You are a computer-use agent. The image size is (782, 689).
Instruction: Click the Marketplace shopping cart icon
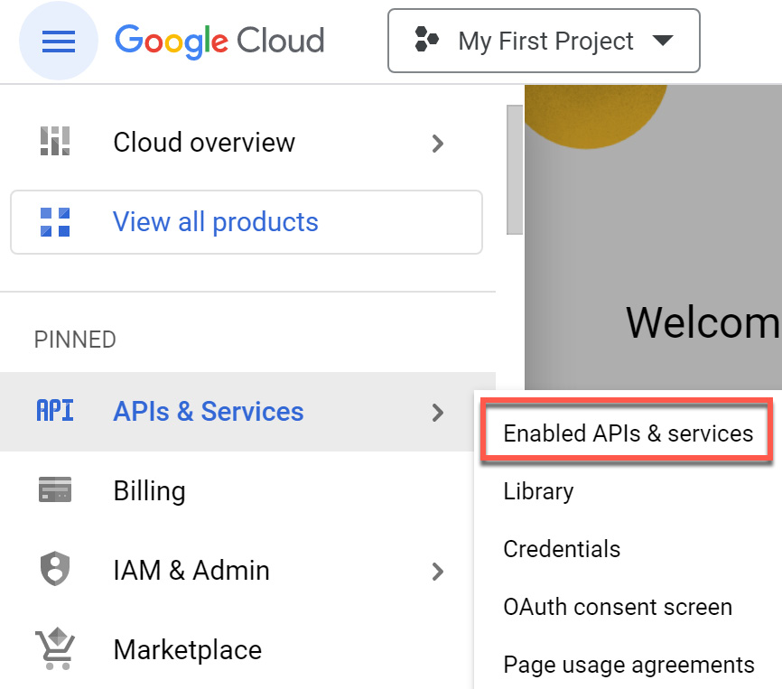pos(55,648)
